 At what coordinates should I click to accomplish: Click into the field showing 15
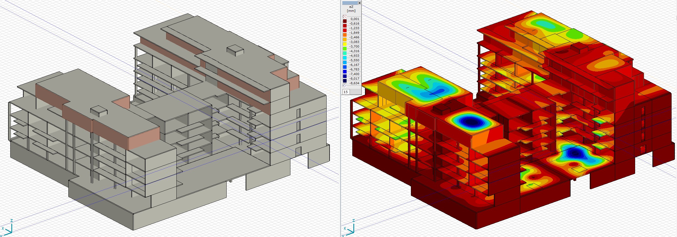346,92
